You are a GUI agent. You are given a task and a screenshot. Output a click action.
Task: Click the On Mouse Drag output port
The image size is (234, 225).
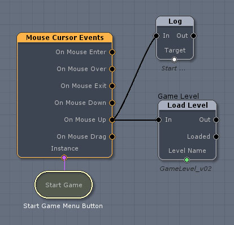coord(112,136)
